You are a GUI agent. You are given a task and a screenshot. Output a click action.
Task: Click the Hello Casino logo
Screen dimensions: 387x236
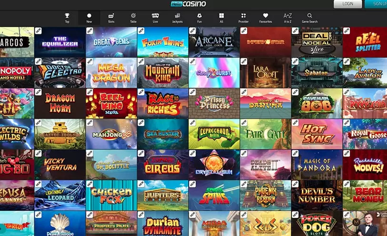(189, 4)
